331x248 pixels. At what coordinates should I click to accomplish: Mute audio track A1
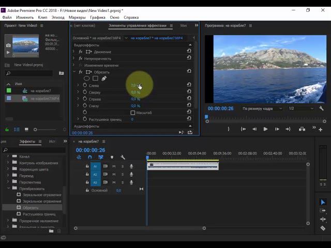[x=113, y=166]
